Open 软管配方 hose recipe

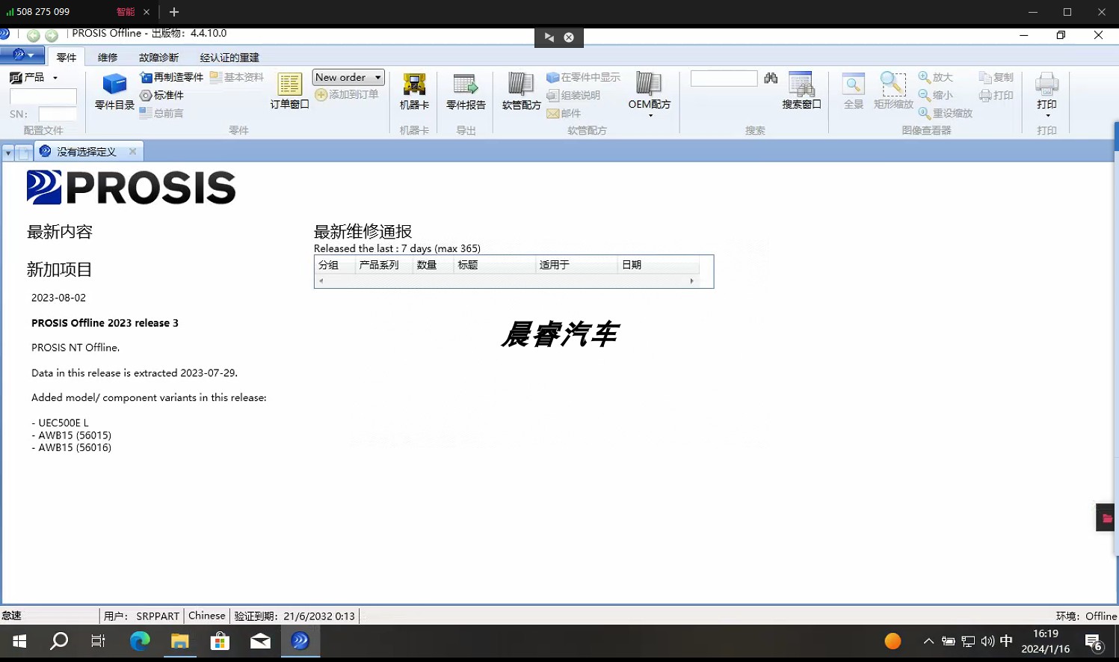click(x=521, y=91)
